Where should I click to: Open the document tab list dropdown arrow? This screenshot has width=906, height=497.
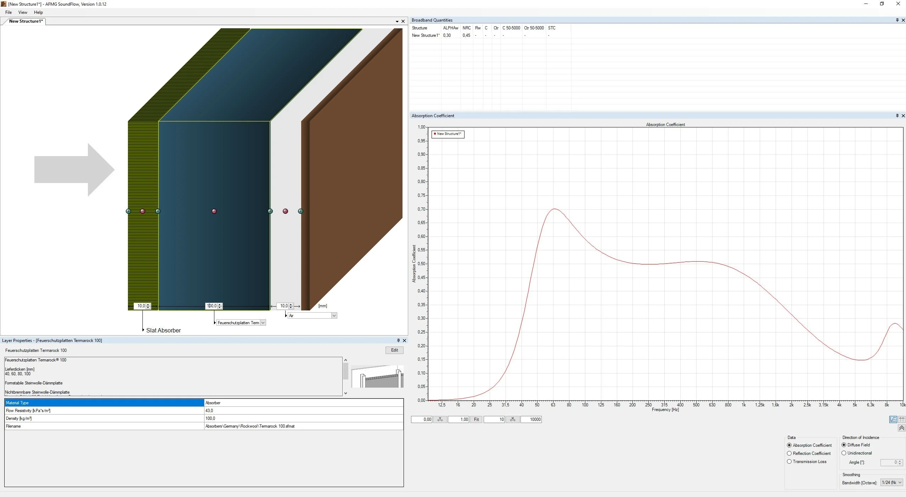coord(397,22)
